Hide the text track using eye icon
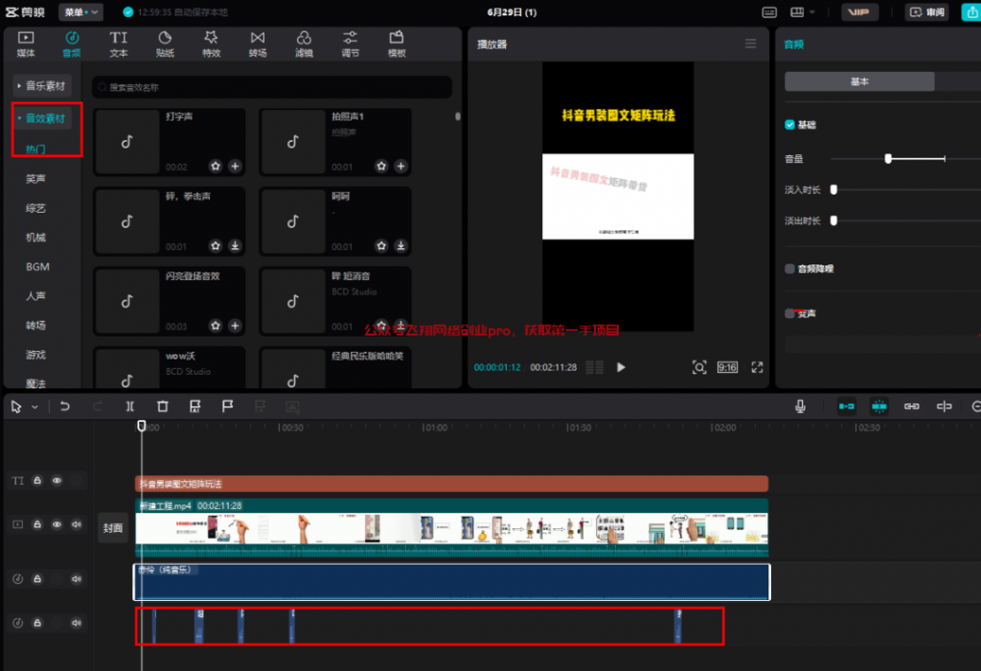Screen dimensions: 981x671 coord(57,480)
